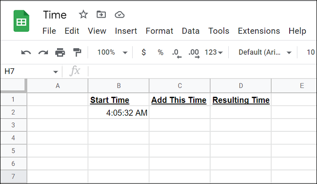Open the Format menu
This screenshot has height=184, width=317.
159,31
